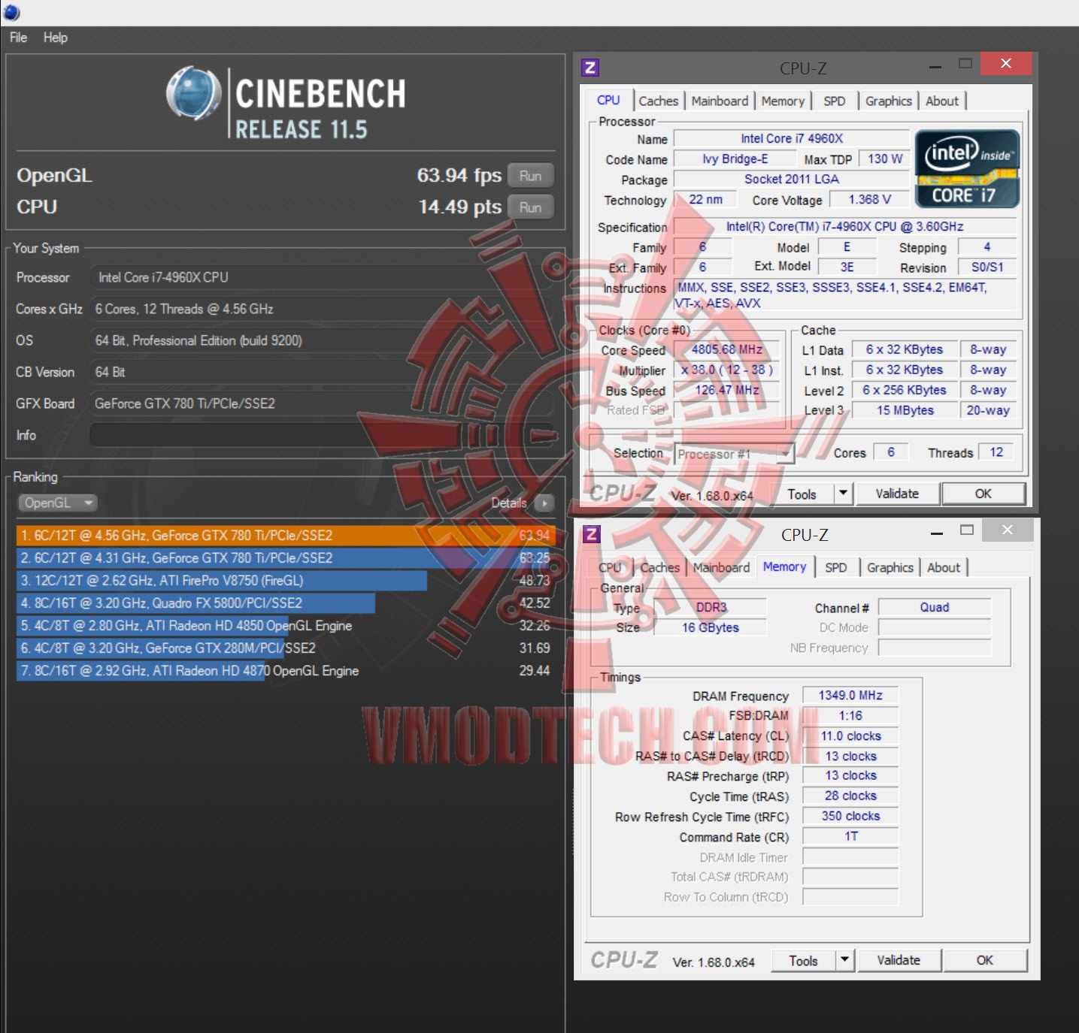
Task: Click the Intel Core i7 inside logo
Action: click(x=967, y=169)
